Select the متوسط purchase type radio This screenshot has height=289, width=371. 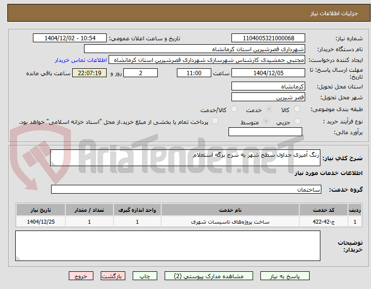pos(266,121)
